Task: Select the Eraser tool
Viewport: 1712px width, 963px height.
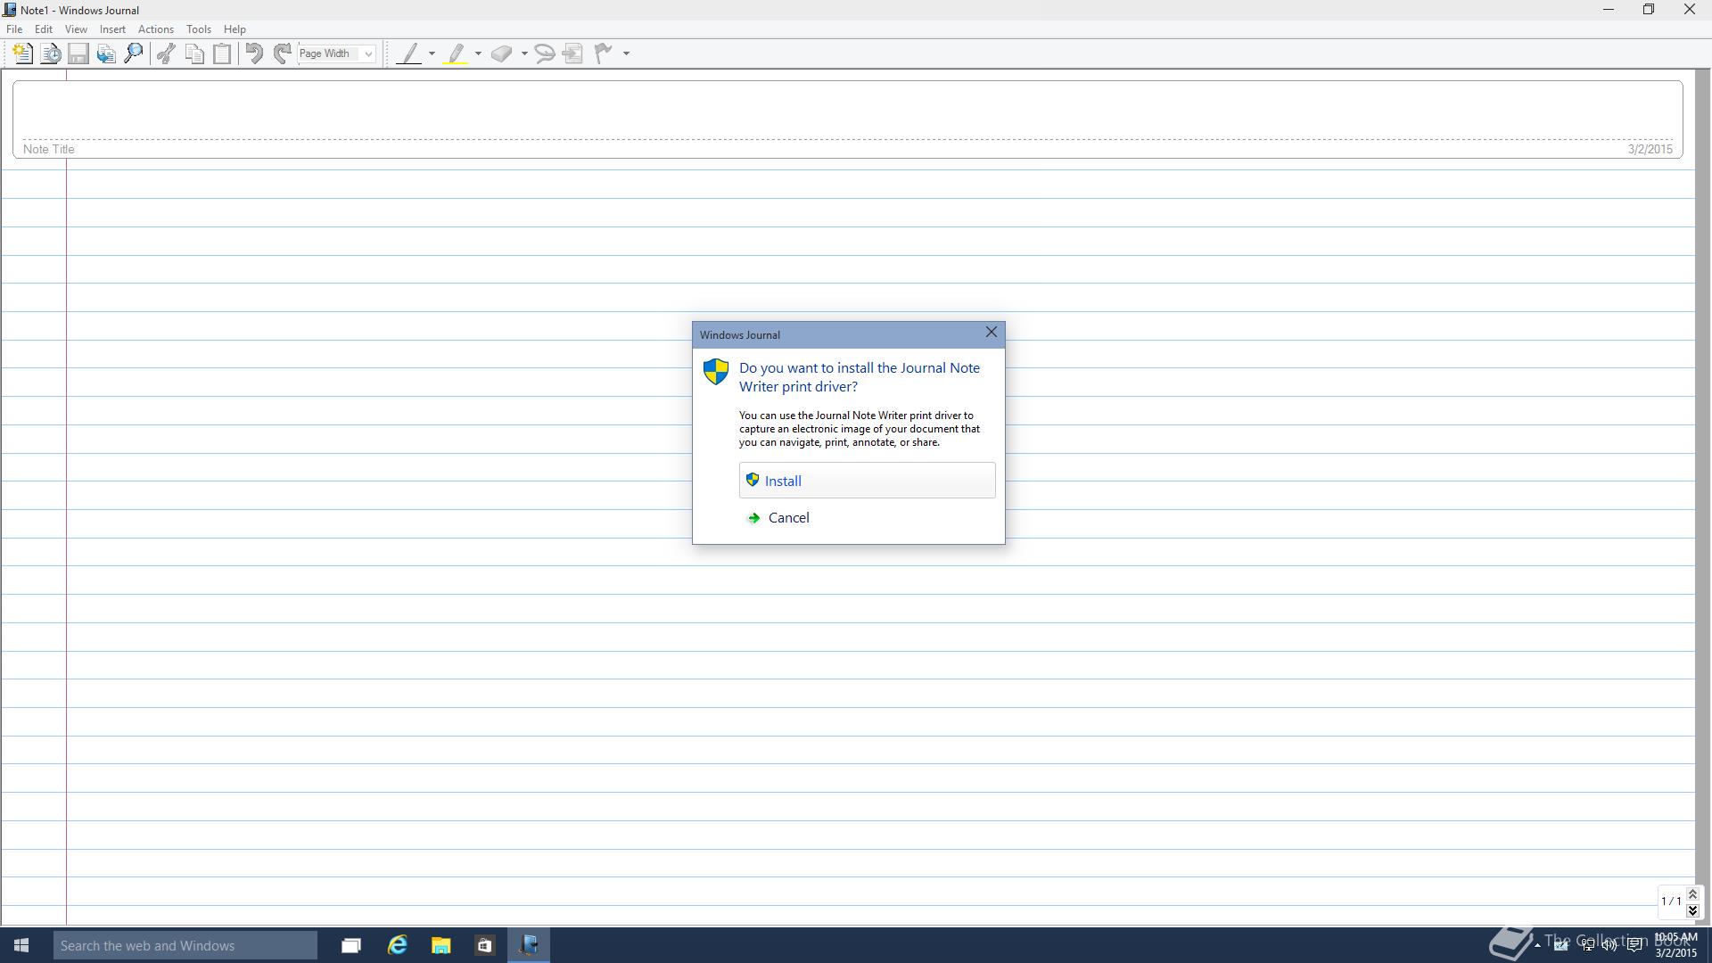Action: [502, 53]
